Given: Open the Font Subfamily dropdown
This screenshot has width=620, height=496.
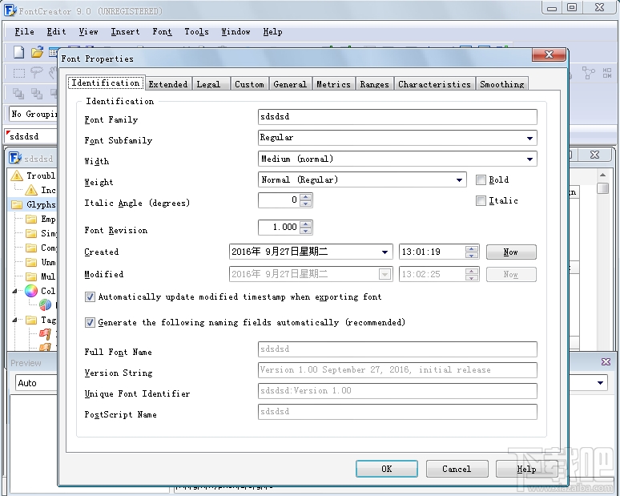Looking at the screenshot, I should (529, 138).
